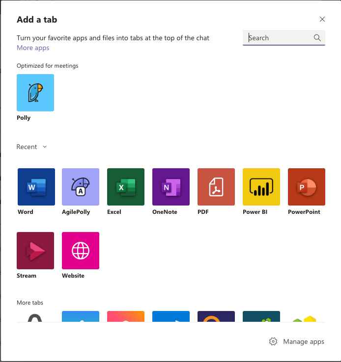
Task: Click the pink-orange gradient tile in More tabs
Action: pos(126,316)
